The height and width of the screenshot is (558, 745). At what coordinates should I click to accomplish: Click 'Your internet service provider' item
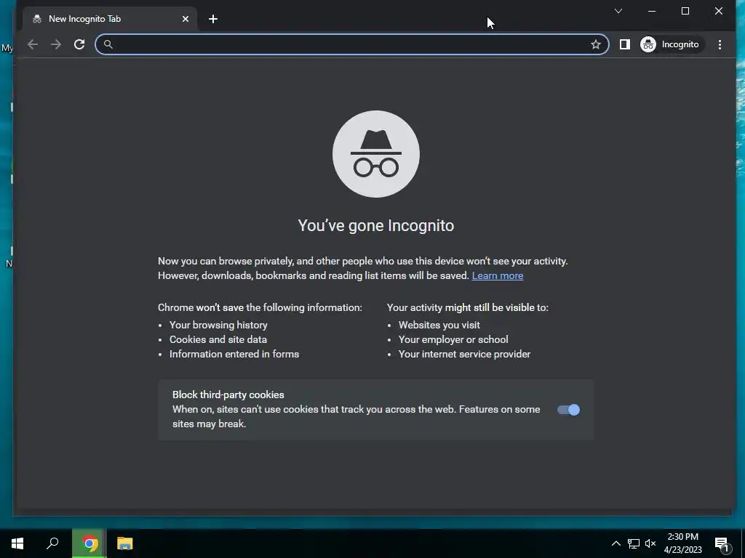coord(464,354)
